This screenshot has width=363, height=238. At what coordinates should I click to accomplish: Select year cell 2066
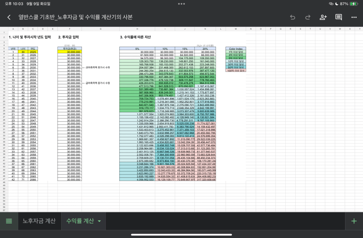[33, 179]
